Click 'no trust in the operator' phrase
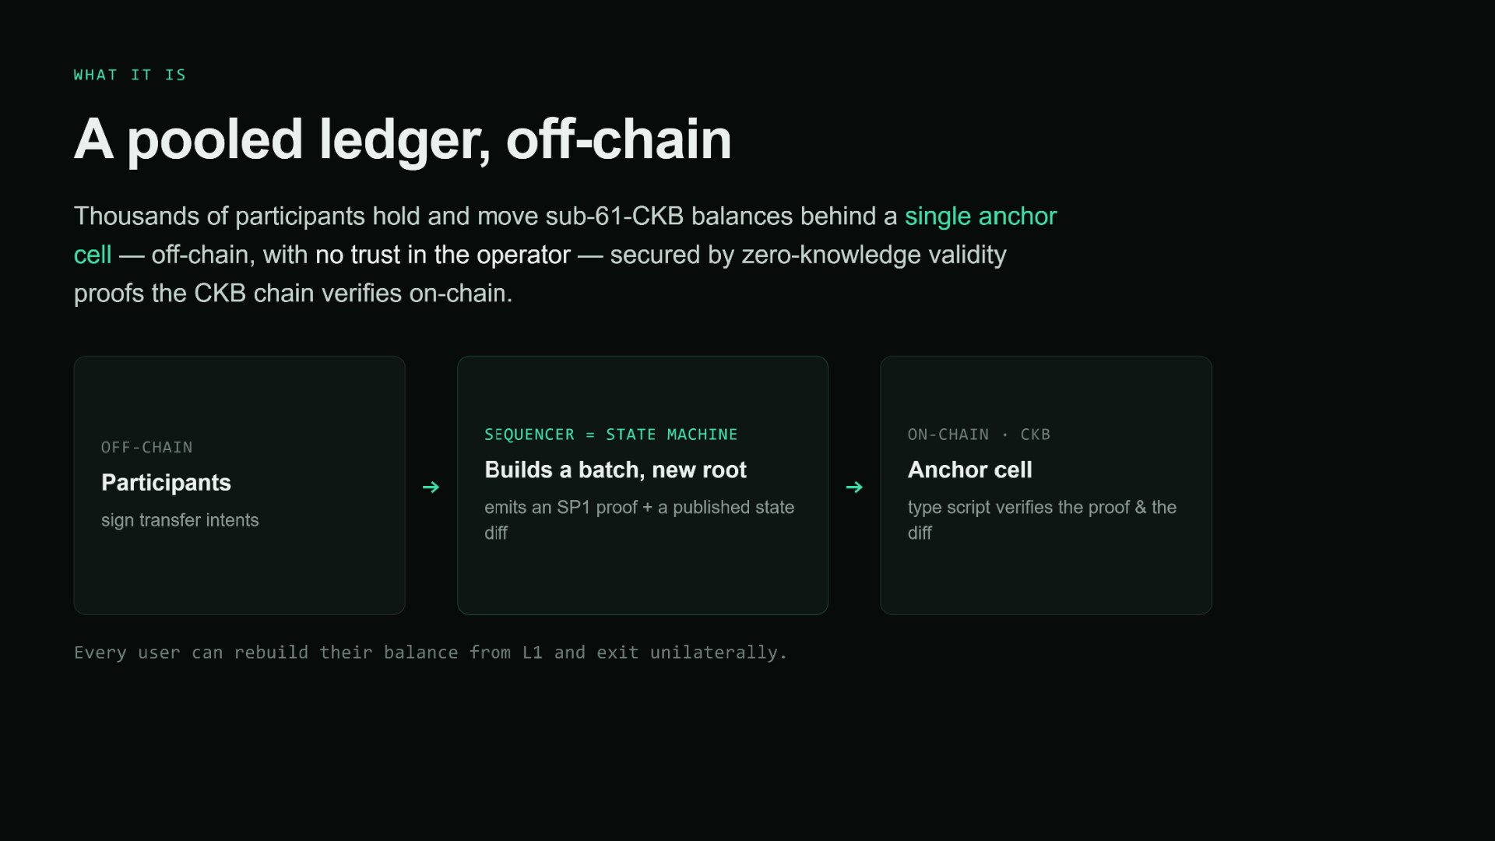Image resolution: width=1495 pixels, height=841 pixels. [443, 255]
